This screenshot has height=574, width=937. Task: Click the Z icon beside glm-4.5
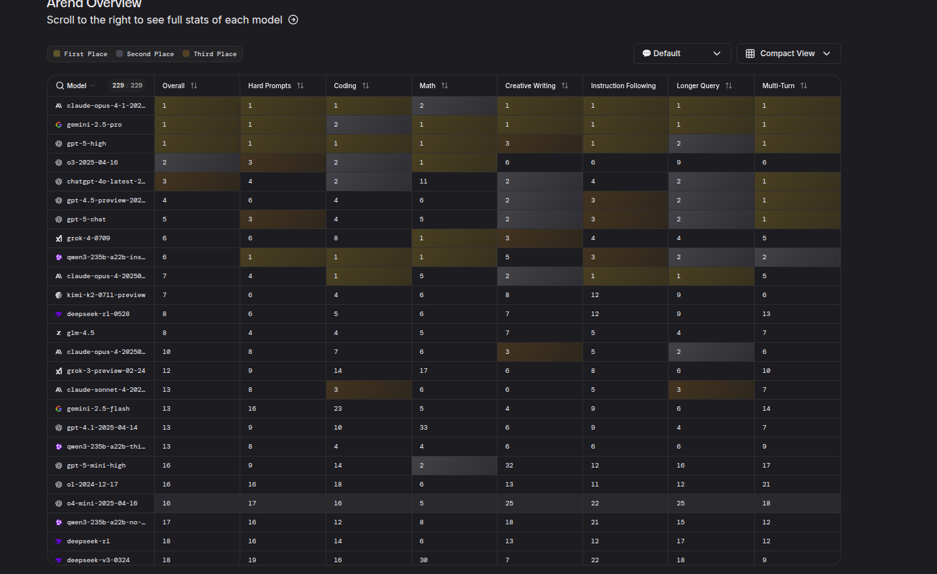click(59, 333)
